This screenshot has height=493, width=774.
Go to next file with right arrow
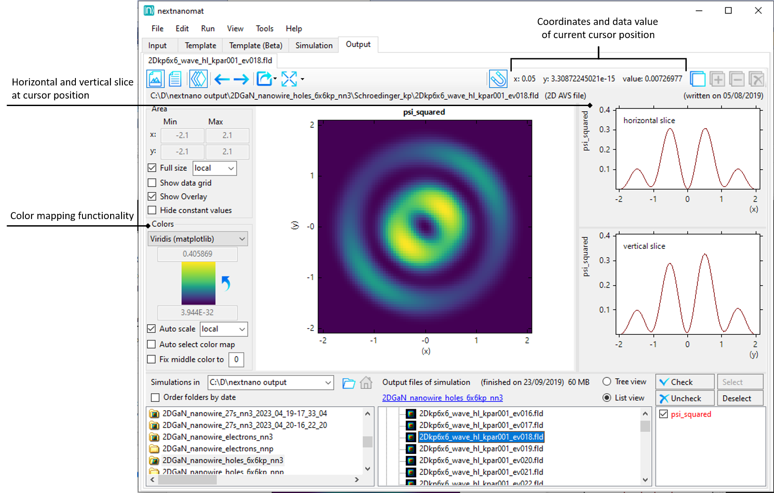click(241, 79)
